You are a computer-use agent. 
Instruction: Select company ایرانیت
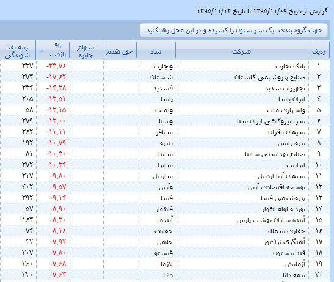(x=296, y=165)
